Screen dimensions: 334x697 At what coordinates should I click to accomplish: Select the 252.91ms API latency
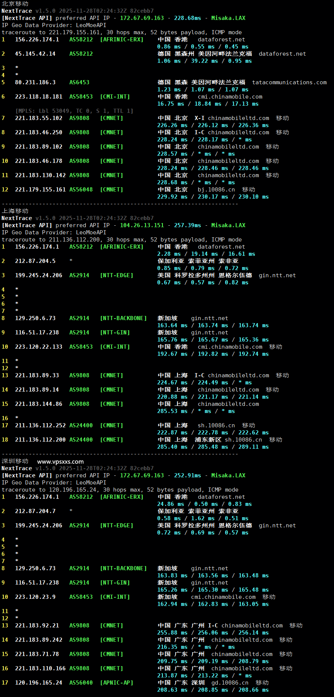[187, 475]
